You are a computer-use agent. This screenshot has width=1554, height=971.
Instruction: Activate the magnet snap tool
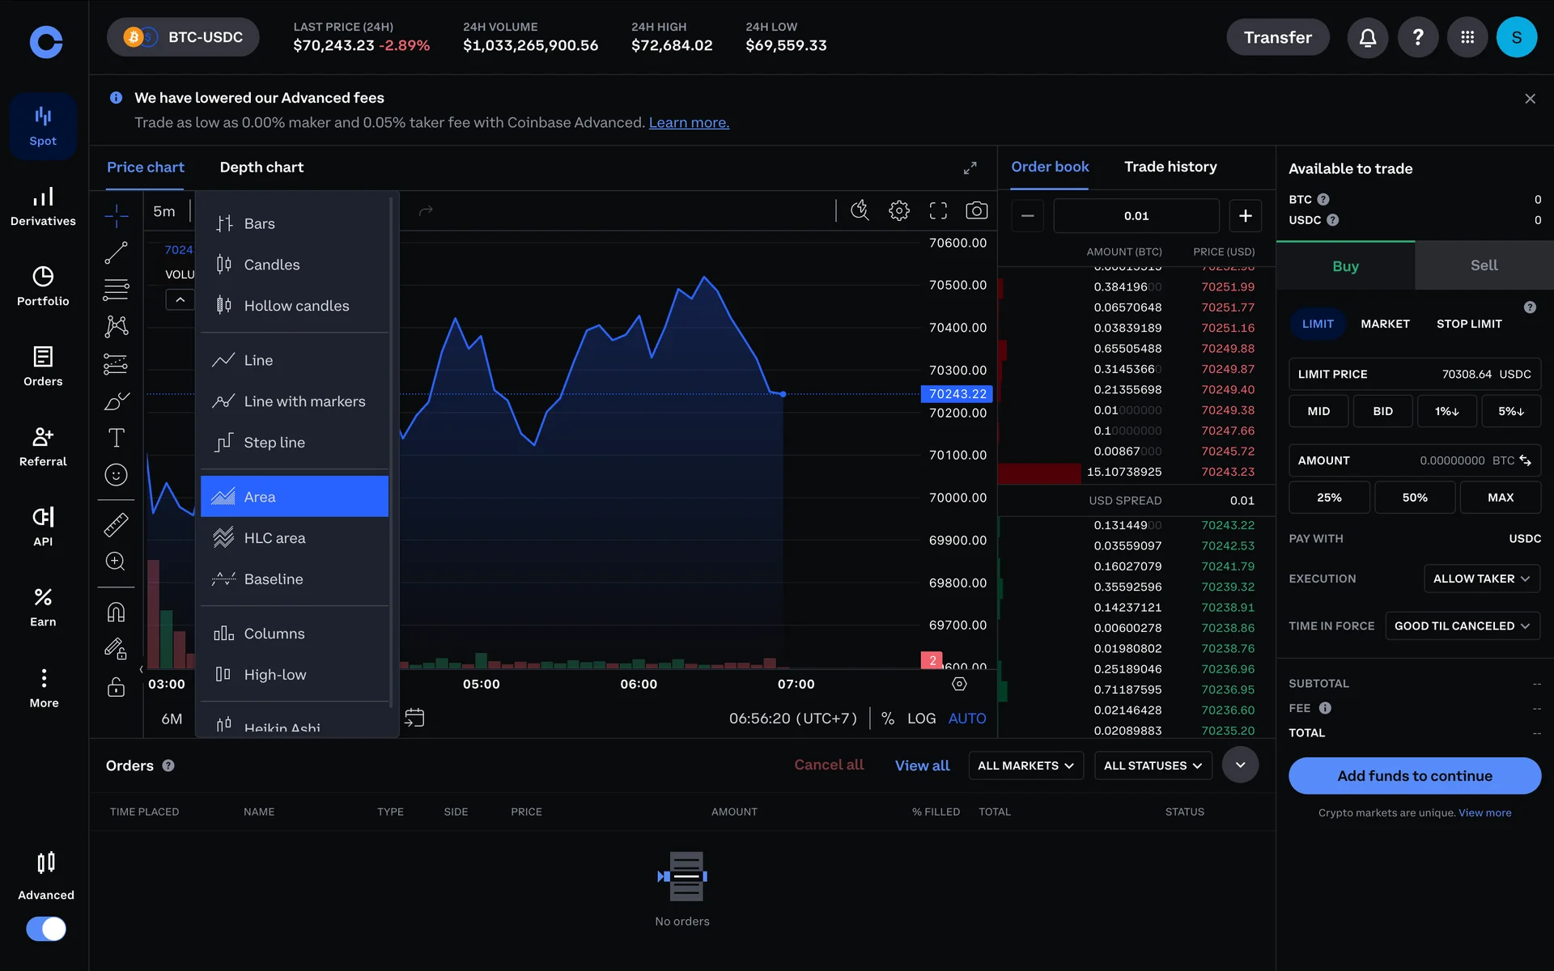coord(116,613)
